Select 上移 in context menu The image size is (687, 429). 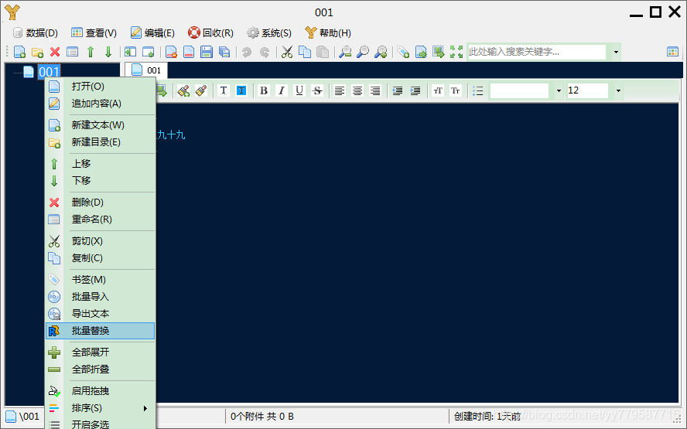click(101, 164)
